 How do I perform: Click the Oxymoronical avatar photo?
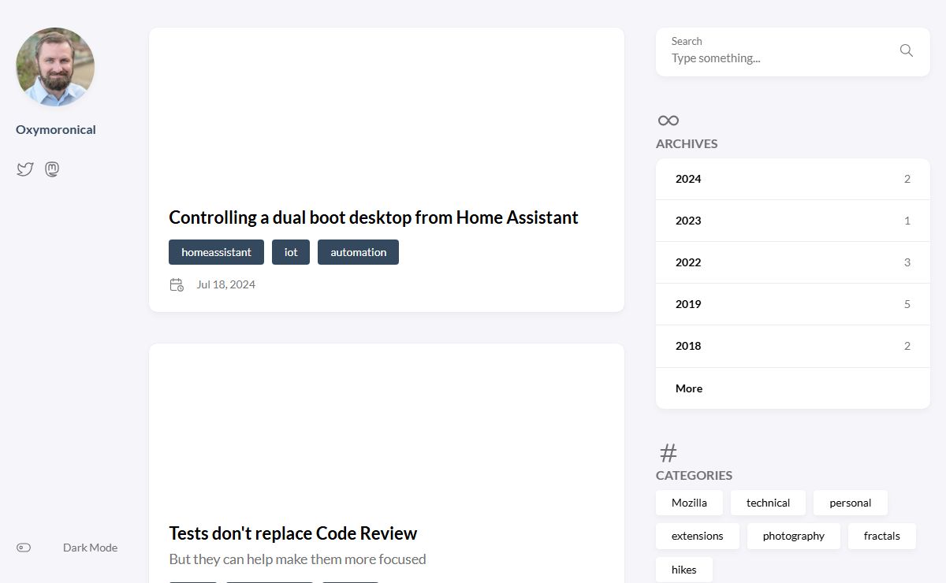pos(55,67)
